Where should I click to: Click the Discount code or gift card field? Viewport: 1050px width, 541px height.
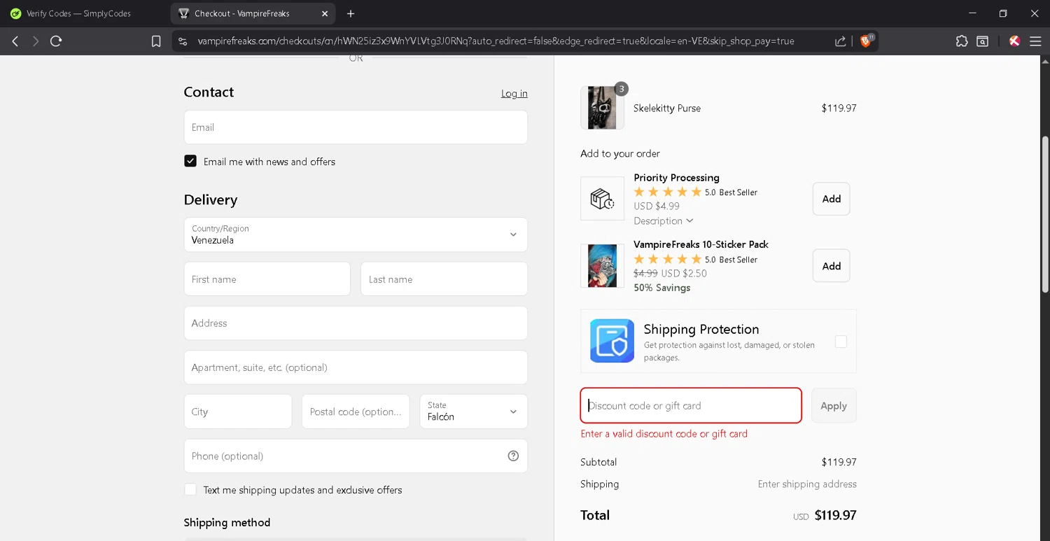click(691, 405)
